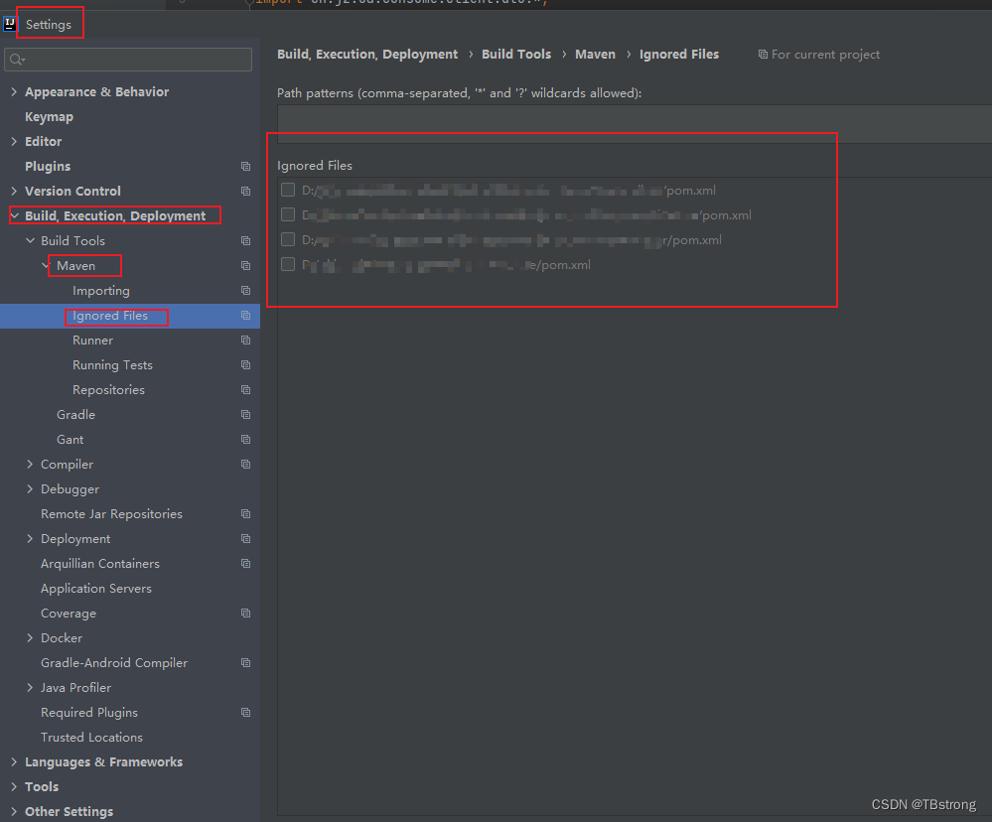
Task: Check the third ignored pom.xml checkbox
Action: [288, 239]
